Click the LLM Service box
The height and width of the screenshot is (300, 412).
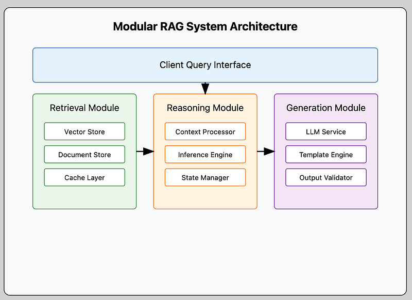tap(326, 131)
